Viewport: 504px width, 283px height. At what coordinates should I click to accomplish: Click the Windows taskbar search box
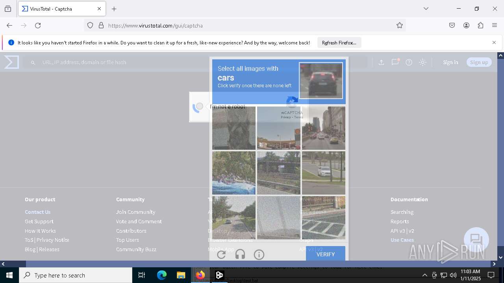tap(76, 275)
